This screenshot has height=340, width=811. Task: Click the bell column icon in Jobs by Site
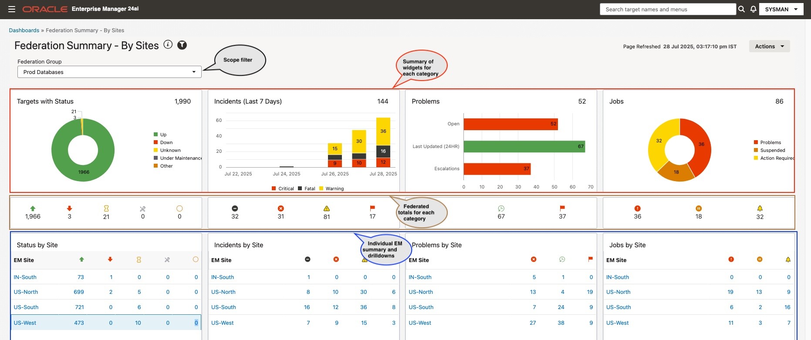(x=788, y=260)
